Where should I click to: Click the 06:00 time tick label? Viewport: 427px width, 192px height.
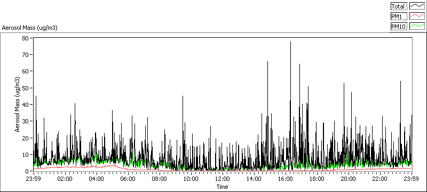(x=128, y=179)
